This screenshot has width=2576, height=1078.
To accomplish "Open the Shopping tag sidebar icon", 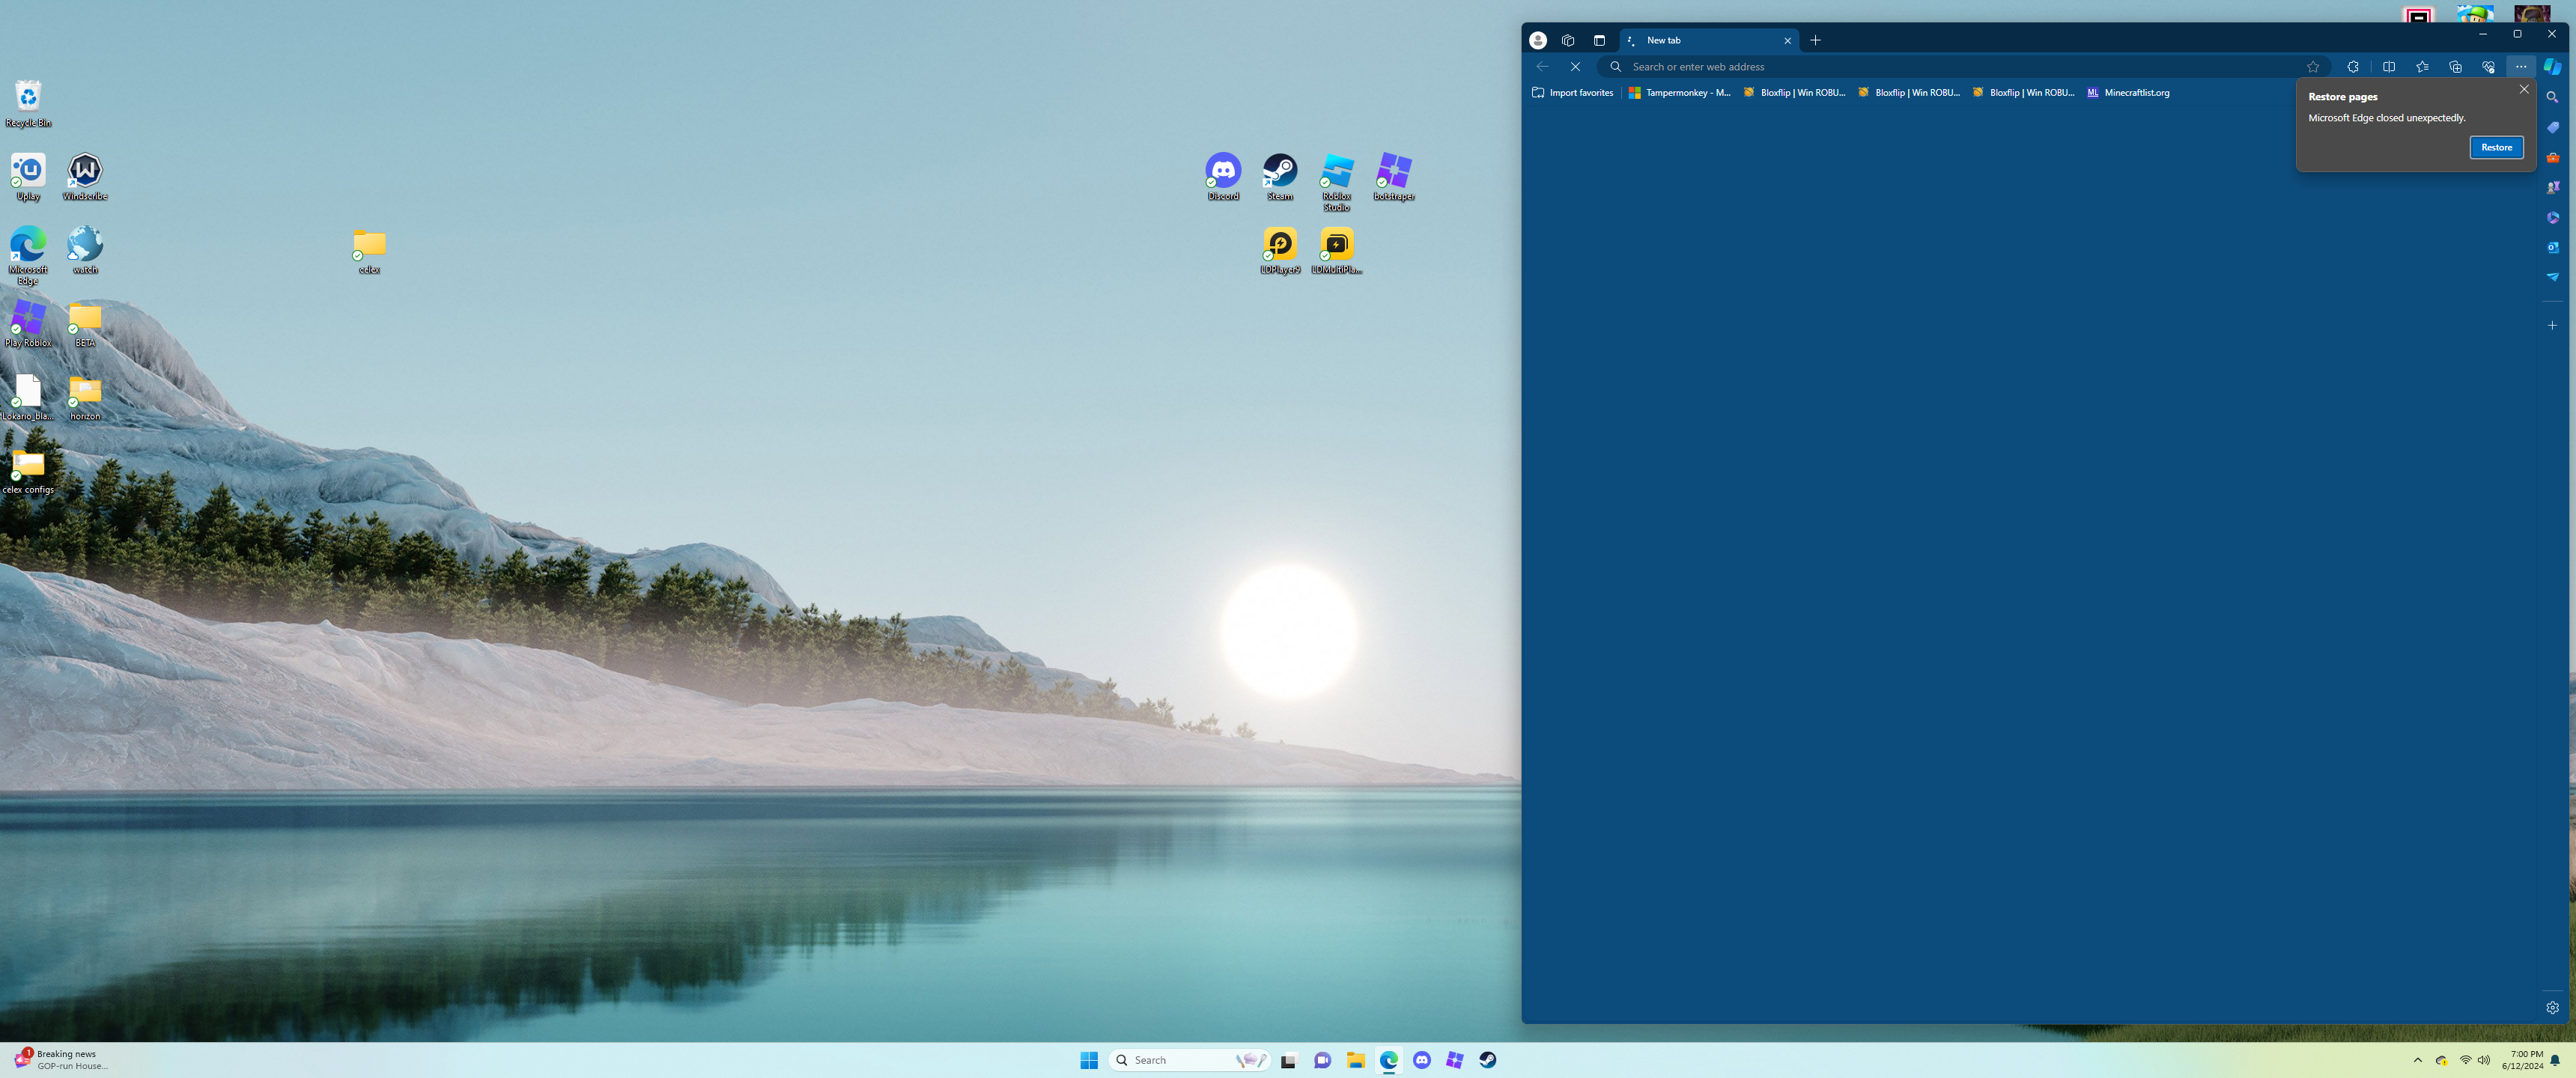I will (2553, 127).
